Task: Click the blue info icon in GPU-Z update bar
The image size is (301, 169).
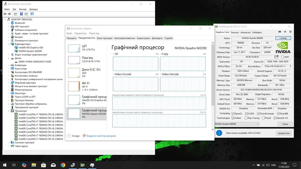Action: pyautogui.click(x=219, y=133)
